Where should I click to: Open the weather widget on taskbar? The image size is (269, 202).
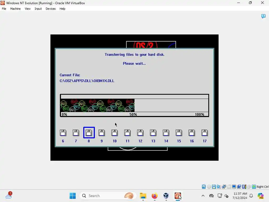pyautogui.click(x=9, y=196)
